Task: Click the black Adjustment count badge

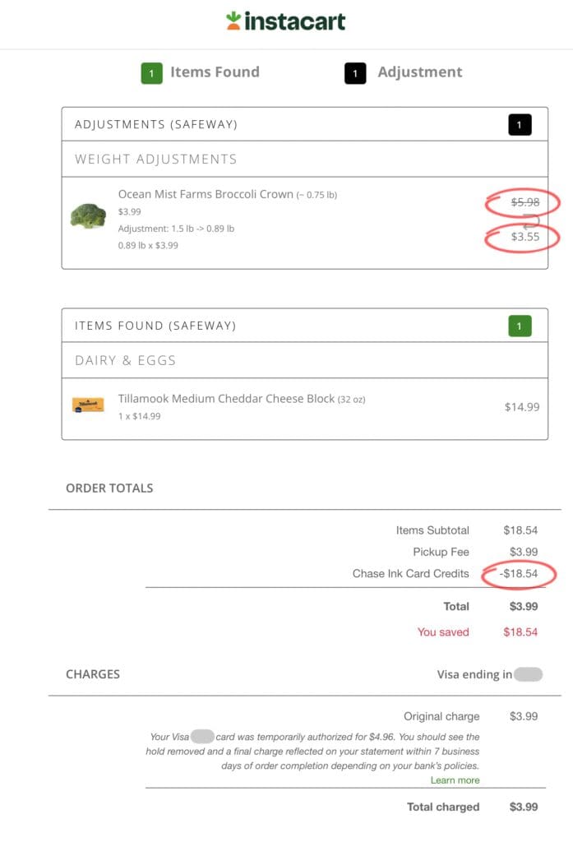Action: pyautogui.click(x=355, y=73)
